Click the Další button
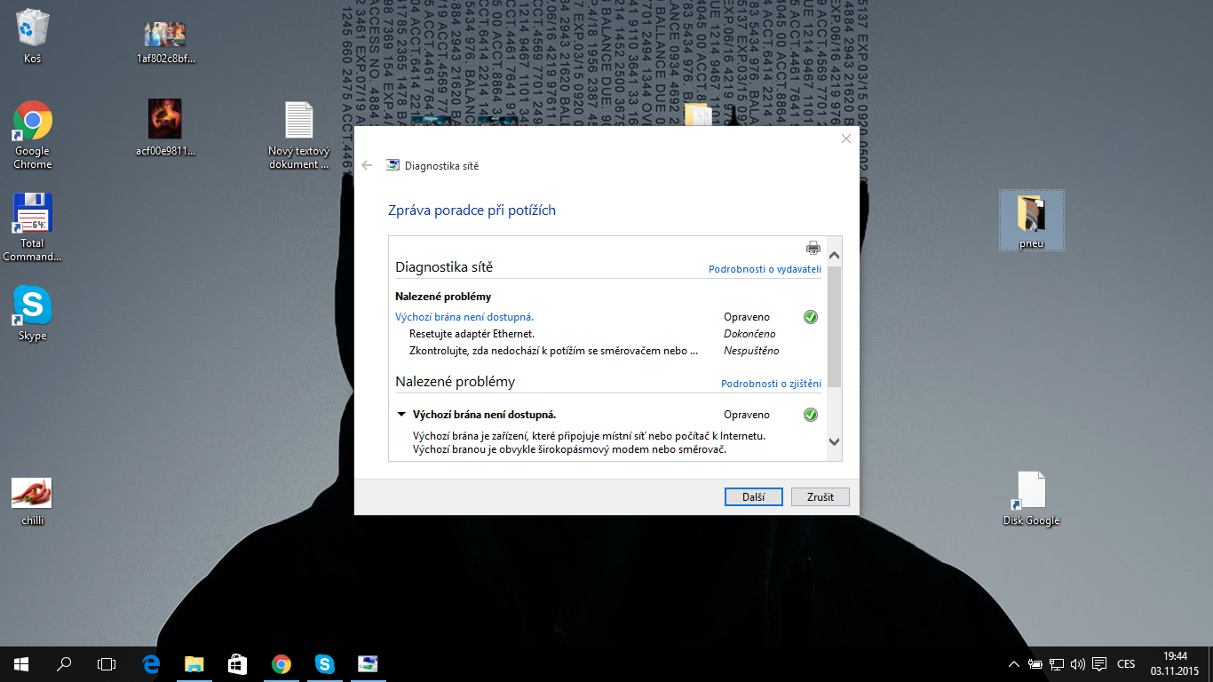Viewport: 1213px width, 682px height. point(753,497)
